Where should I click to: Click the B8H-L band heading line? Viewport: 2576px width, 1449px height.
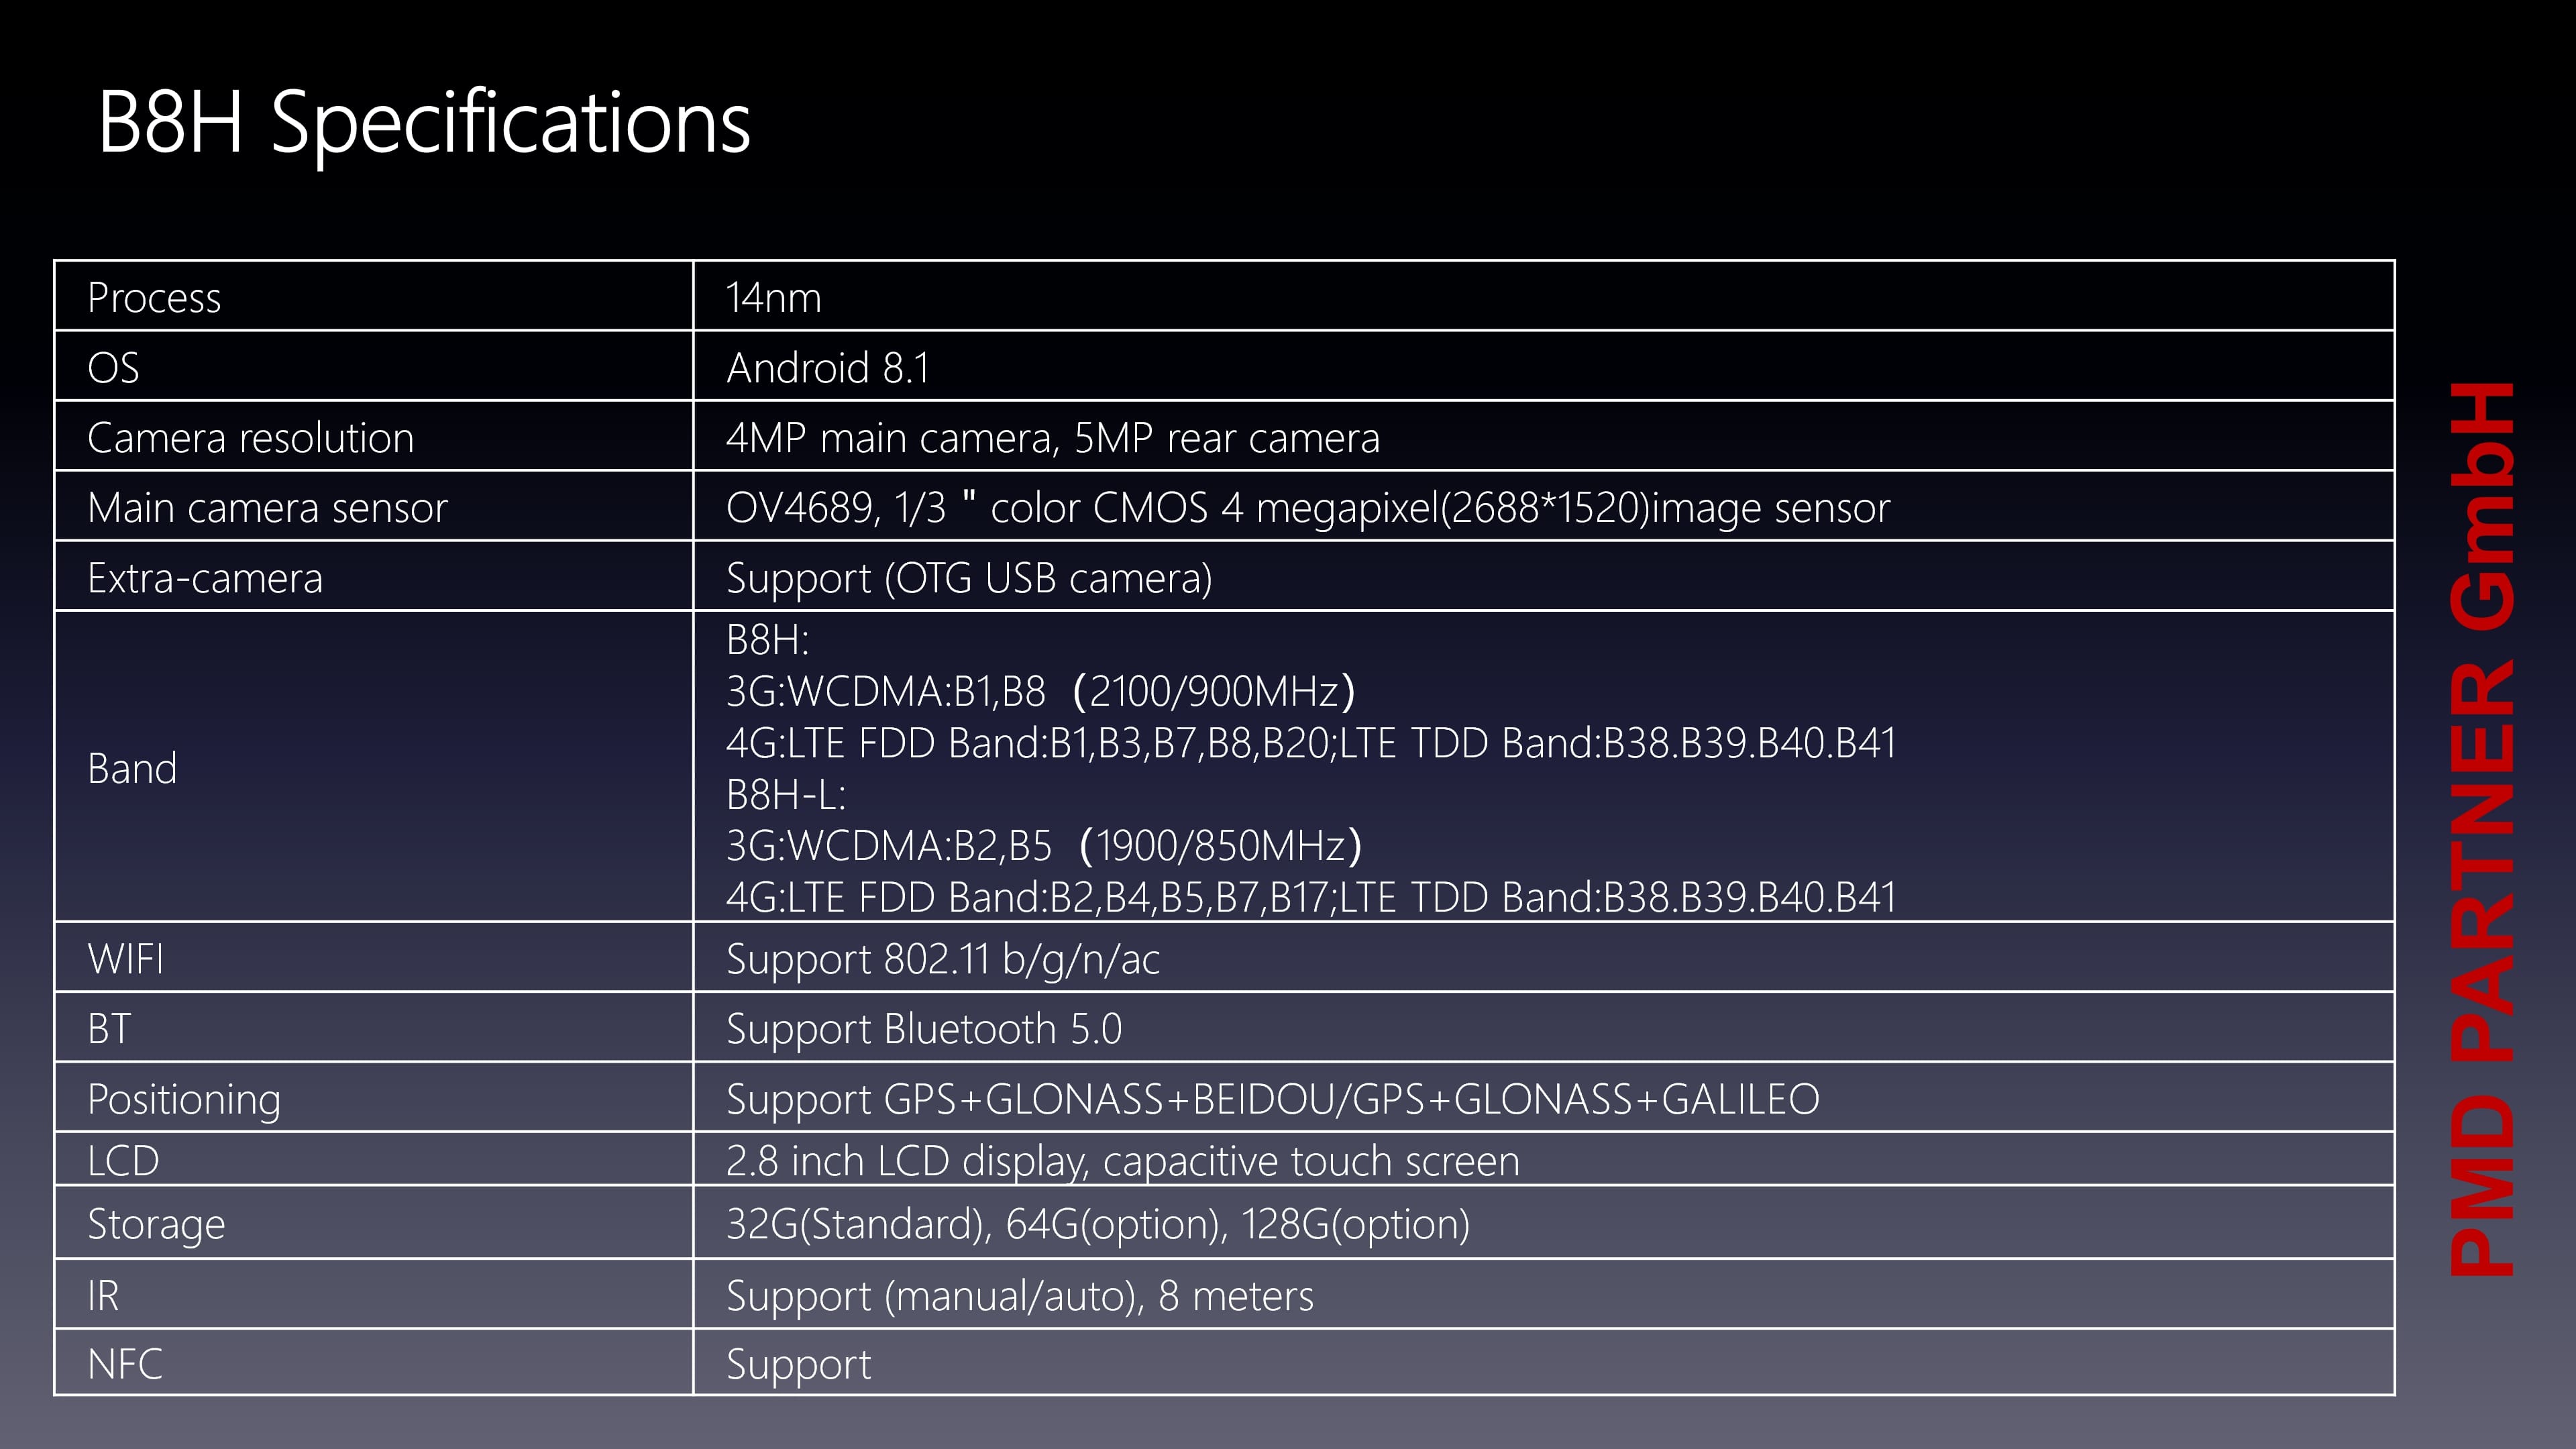[786, 795]
